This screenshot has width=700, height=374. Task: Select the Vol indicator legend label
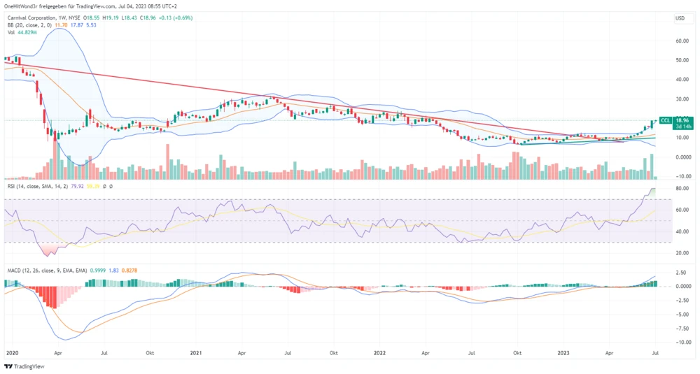[x=12, y=31]
